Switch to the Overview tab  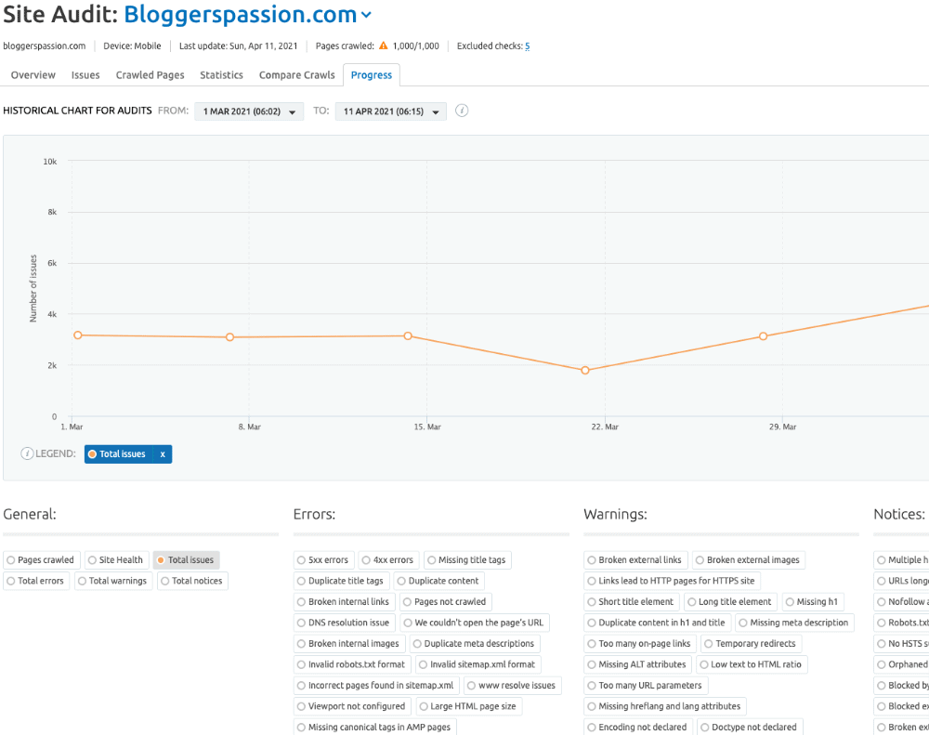coord(33,75)
